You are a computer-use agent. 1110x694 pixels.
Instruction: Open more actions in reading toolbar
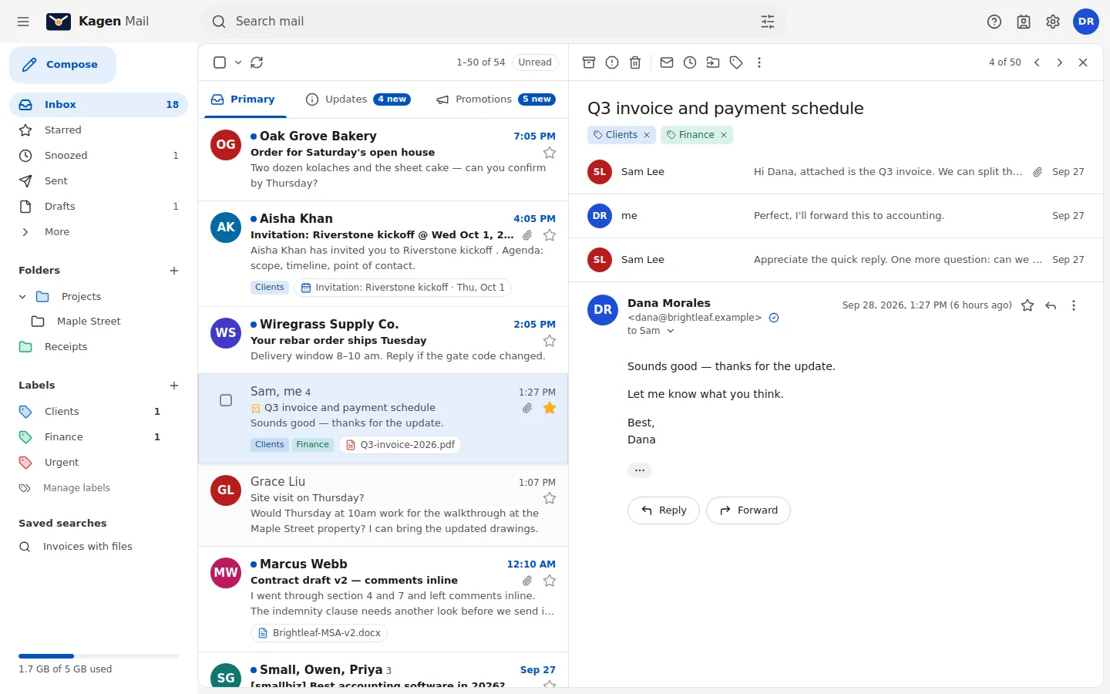pos(759,62)
